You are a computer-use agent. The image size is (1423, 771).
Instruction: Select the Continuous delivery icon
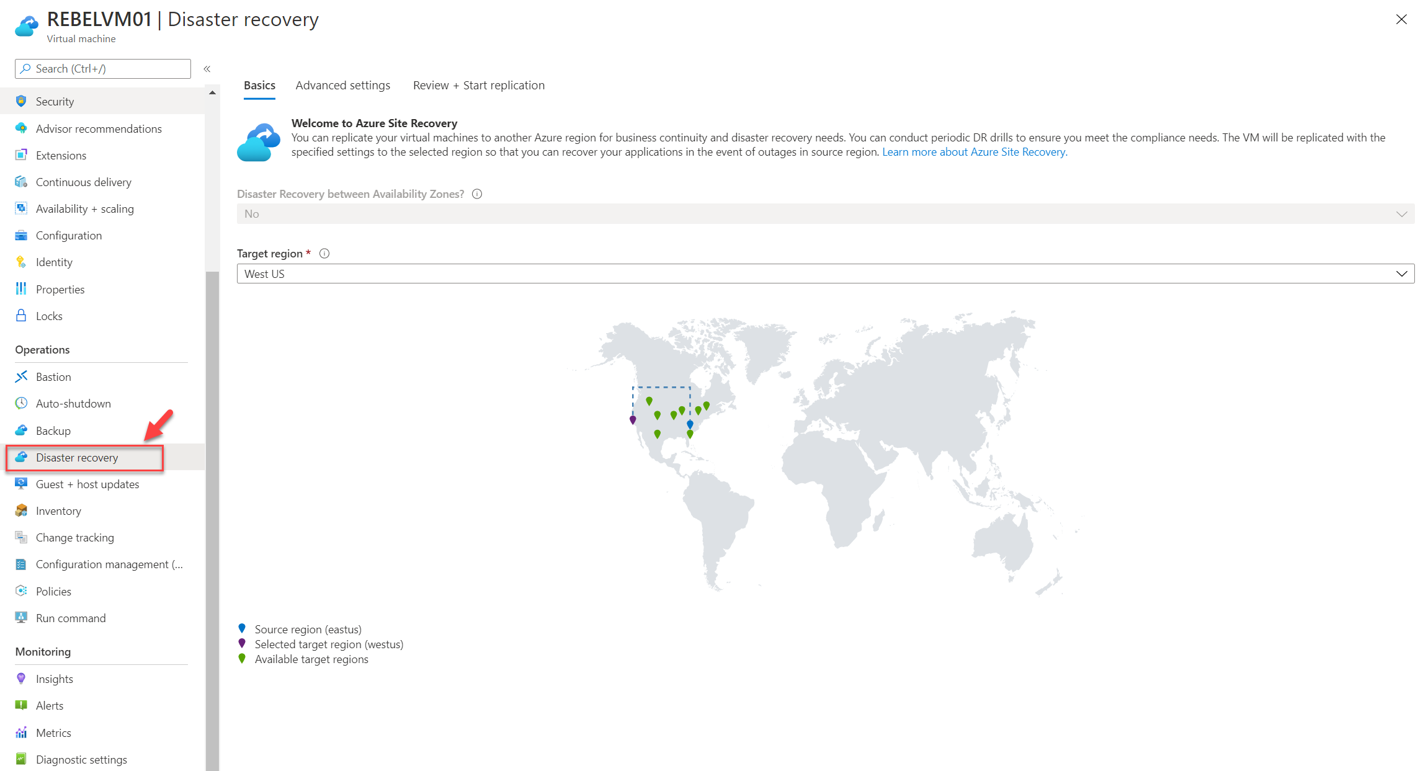click(x=21, y=182)
